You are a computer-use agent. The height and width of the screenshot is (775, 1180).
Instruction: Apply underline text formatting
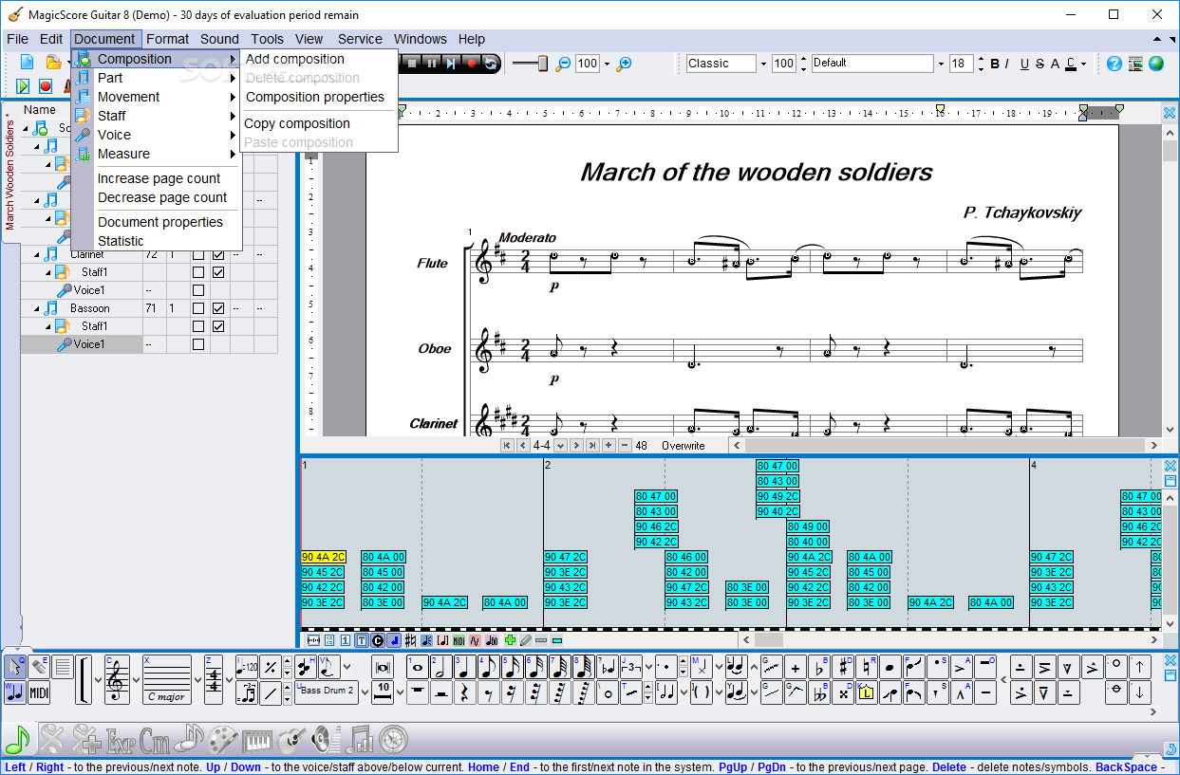pyautogui.click(x=1024, y=64)
